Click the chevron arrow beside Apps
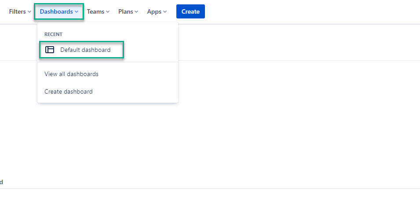The height and width of the screenshot is (207, 420). [165, 12]
